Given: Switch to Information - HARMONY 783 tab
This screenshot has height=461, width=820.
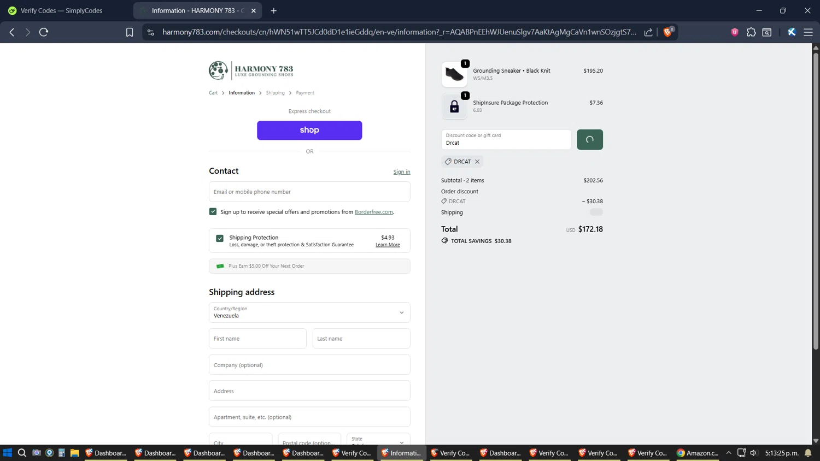Looking at the screenshot, I should pos(197,10).
